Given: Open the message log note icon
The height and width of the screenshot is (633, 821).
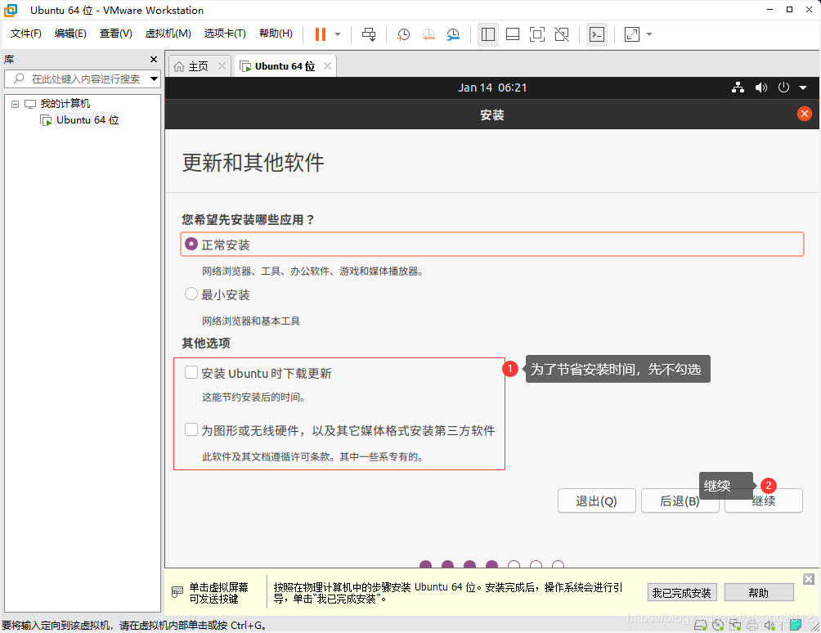Looking at the screenshot, I should pos(796,625).
